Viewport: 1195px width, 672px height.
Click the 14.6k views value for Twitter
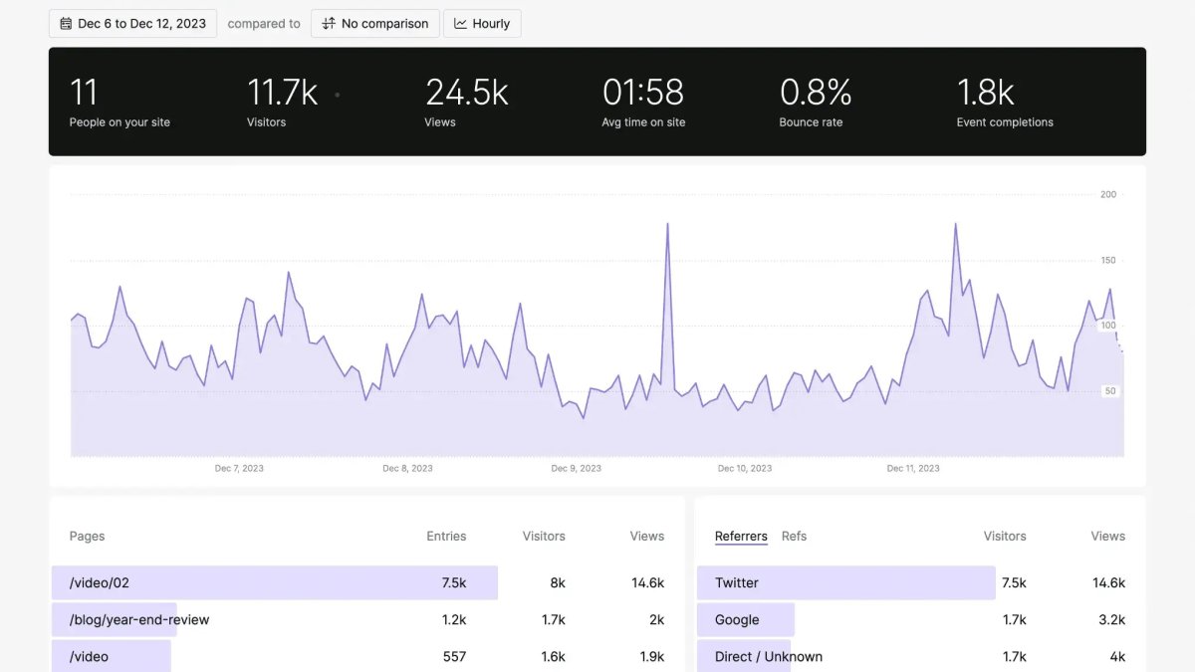(1108, 582)
